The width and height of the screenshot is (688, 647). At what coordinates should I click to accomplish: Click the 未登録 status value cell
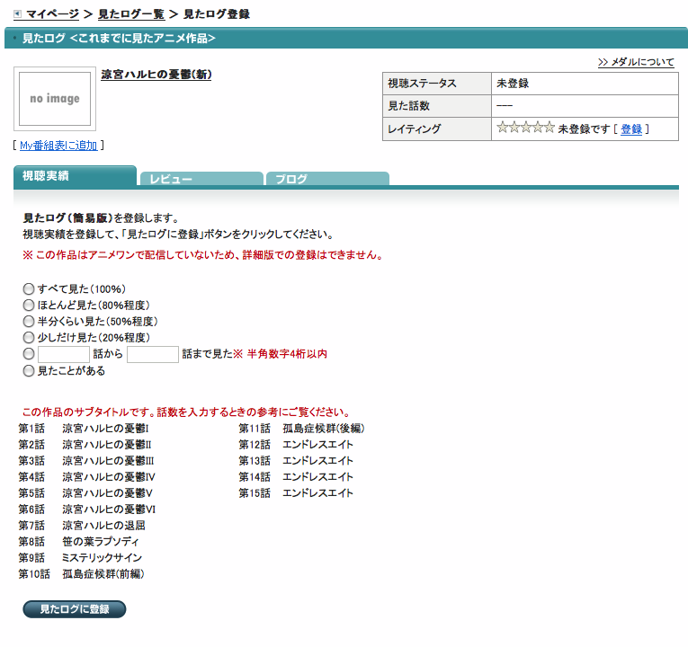[585, 84]
